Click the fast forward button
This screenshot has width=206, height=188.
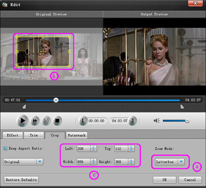[35, 121]
